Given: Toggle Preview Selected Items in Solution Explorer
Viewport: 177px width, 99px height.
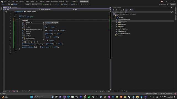Looking at the screenshot, I should (x=132, y=10).
